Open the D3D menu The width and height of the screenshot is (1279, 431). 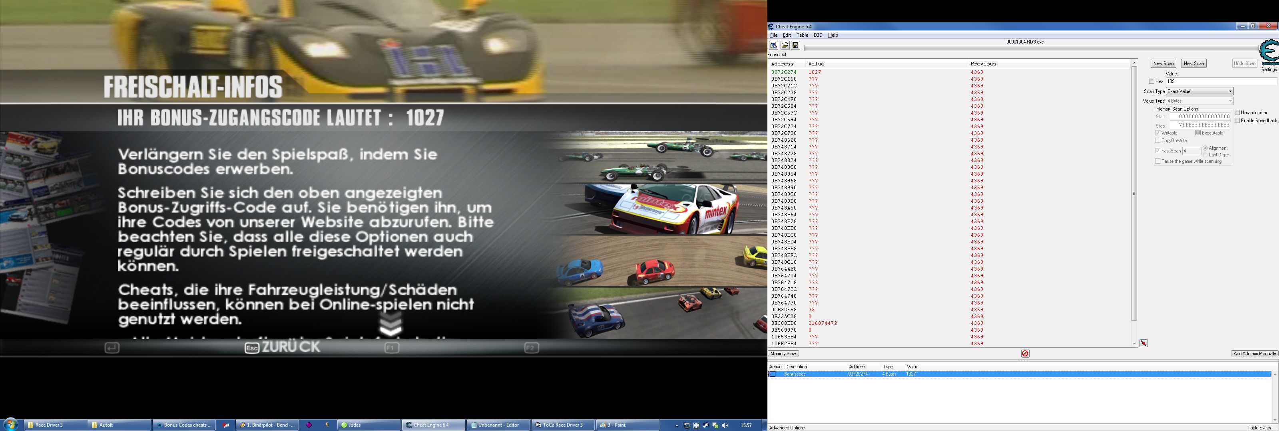point(818,35)
